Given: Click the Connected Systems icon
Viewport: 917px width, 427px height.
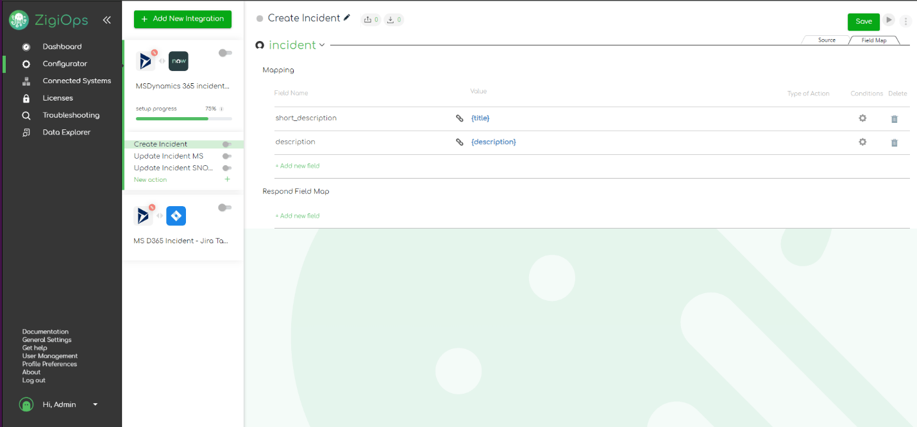Looking at the screenshot, I should tap(26, 81).
